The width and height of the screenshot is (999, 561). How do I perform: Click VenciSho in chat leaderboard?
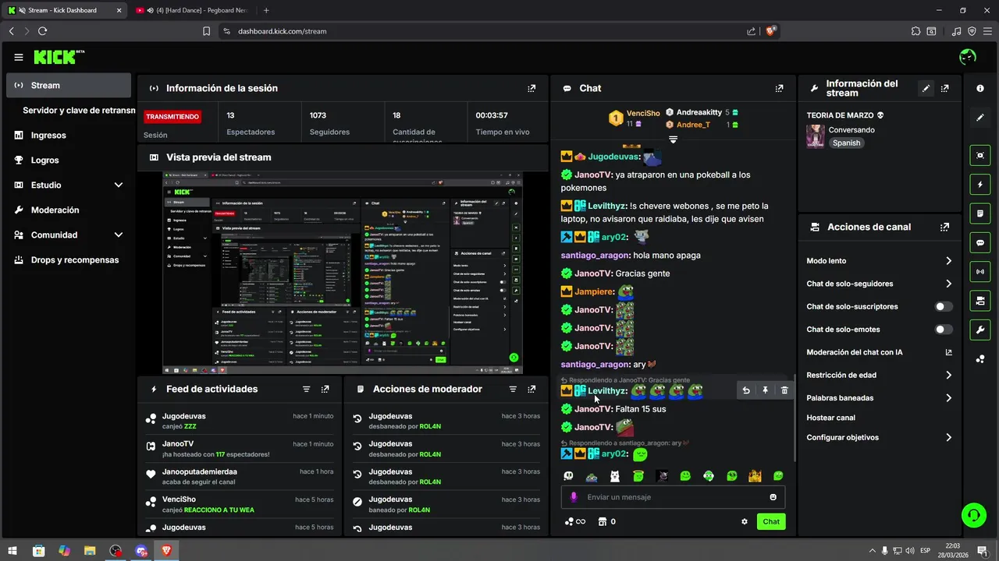pyautogui.click(x=643, y=114)
